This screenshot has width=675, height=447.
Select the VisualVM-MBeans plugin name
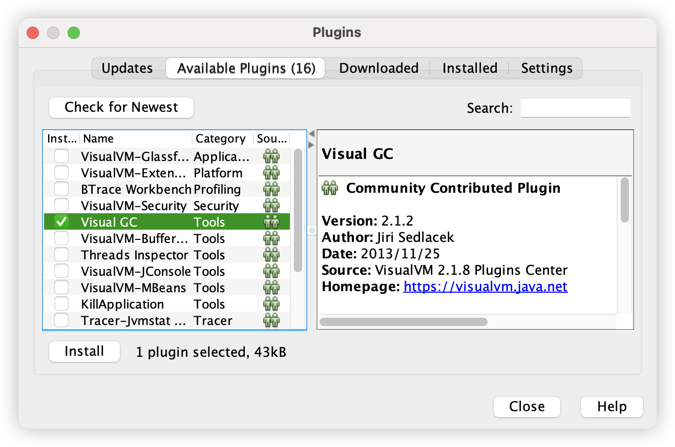[133, 288]
